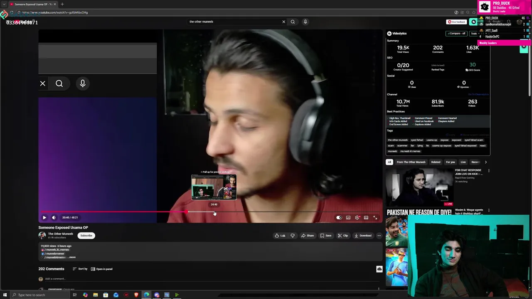The image size is (532, 299).
Task: Expand the description with ...more
Action: 72,257
